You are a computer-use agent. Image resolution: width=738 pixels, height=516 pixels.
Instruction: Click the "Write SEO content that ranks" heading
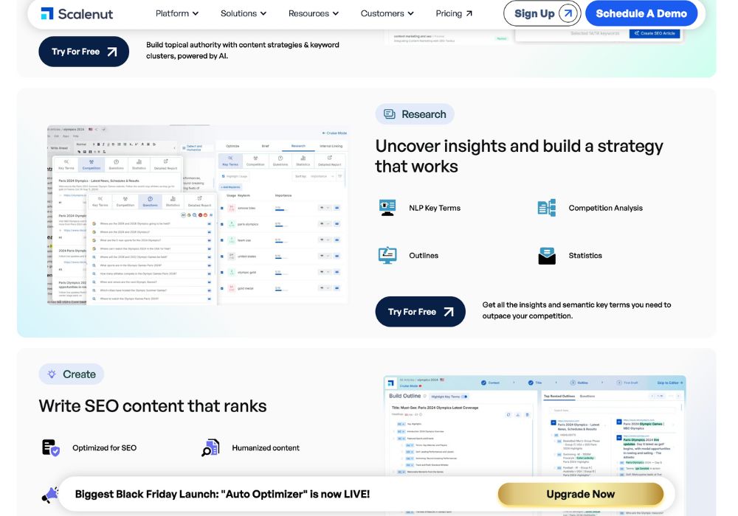(x=153, y=406)
